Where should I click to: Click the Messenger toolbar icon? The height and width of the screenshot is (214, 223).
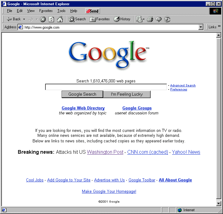click(x=167, y=19)
